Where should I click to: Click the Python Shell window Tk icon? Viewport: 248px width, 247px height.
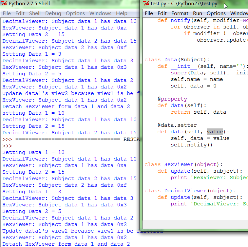(4, 3)
